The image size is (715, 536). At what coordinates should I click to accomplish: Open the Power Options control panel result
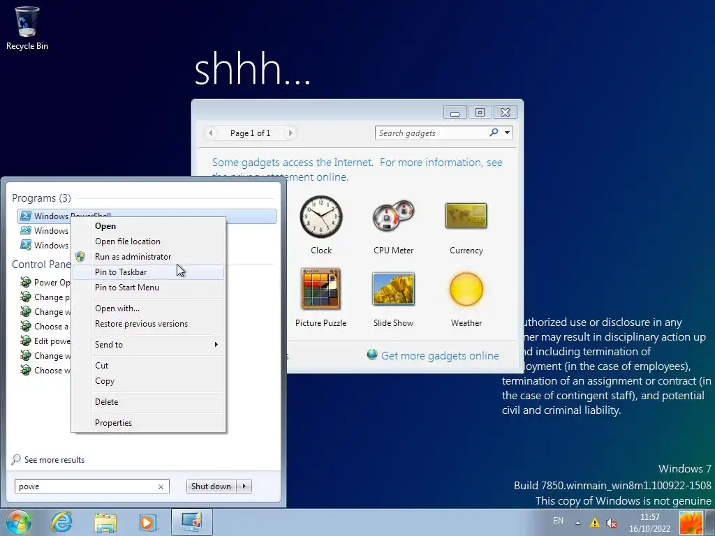pos(45,283)
